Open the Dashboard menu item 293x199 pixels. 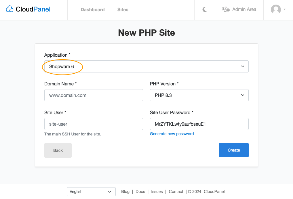(x=92, y=9)
